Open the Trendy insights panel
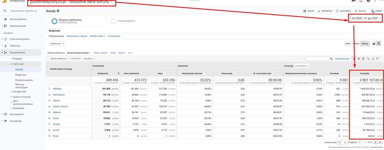Viewport: 384px width, 150px height. (372, 11)
